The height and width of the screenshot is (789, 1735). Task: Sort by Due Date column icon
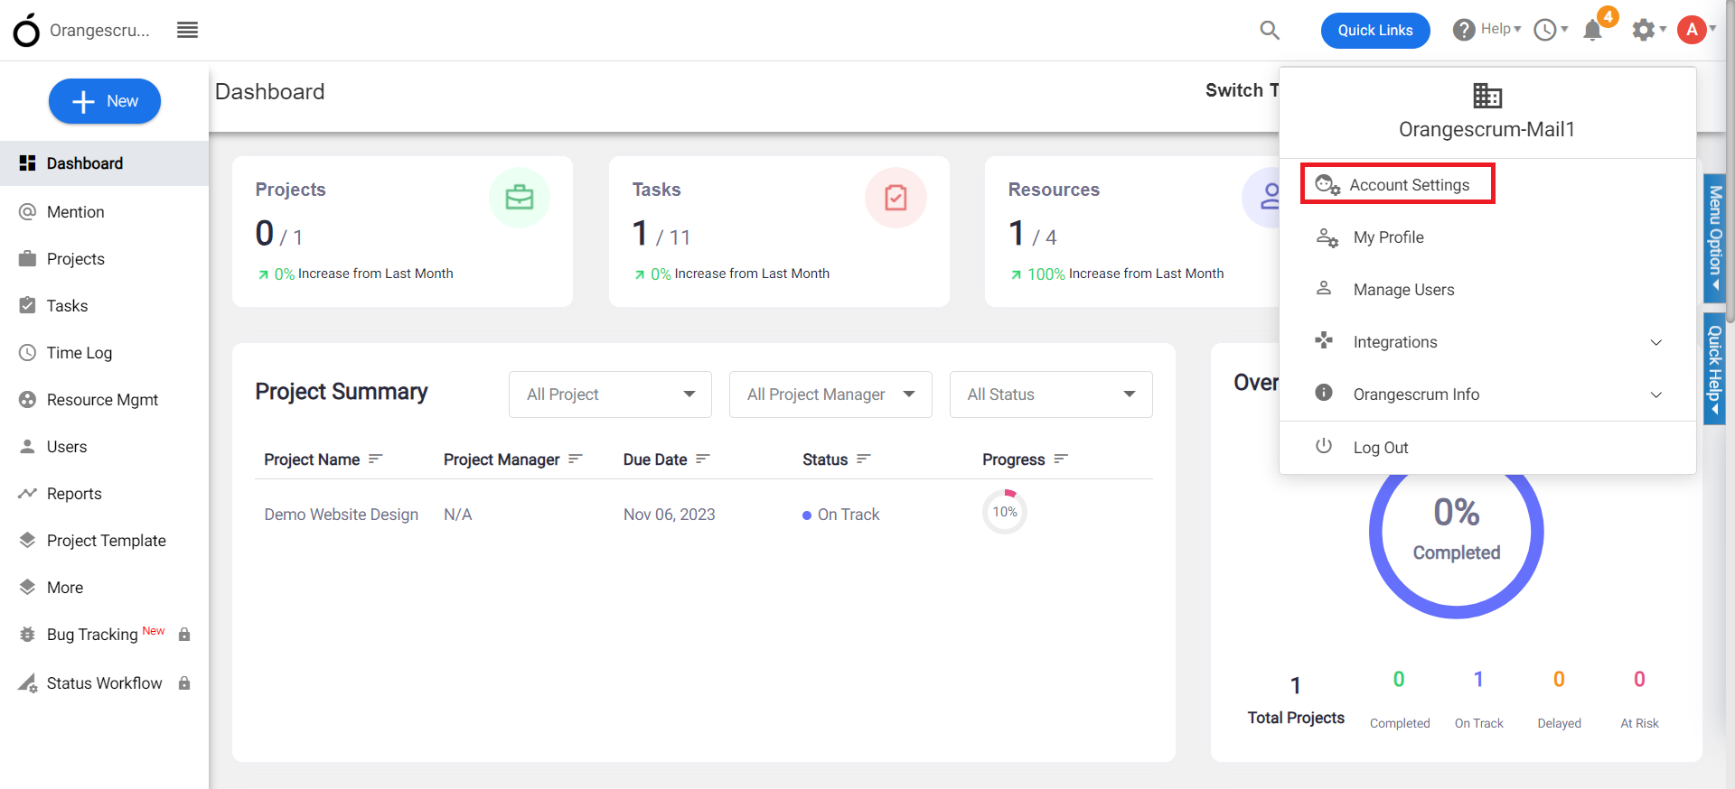pos(702,459)
